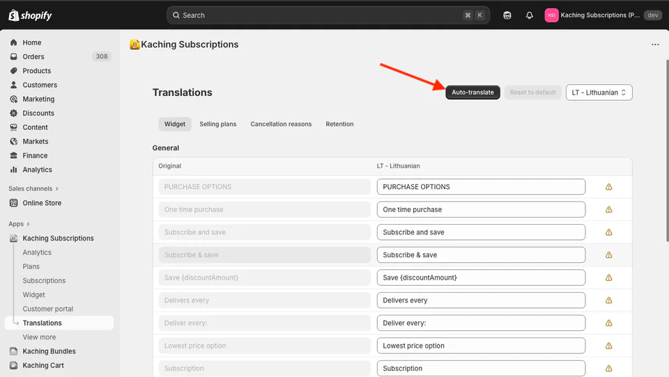Edit the Delivers every translation field
This screenshot has height=377, width=669.
[x=481, y=300]
